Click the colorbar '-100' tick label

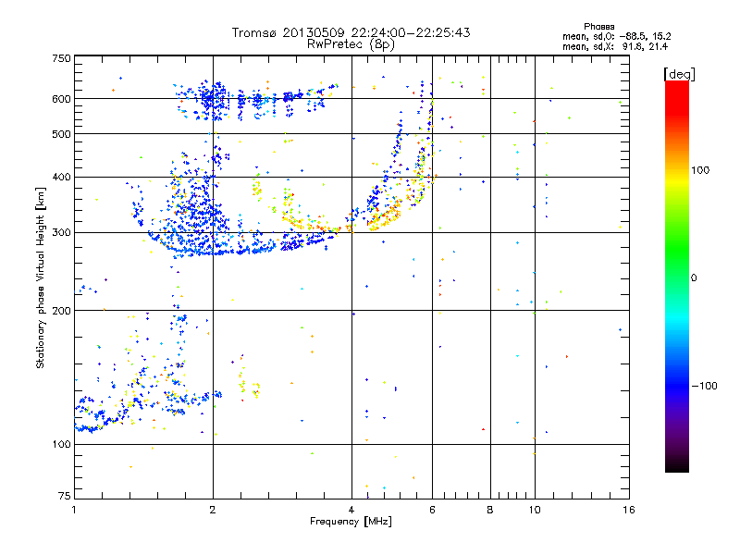[704, 386]
